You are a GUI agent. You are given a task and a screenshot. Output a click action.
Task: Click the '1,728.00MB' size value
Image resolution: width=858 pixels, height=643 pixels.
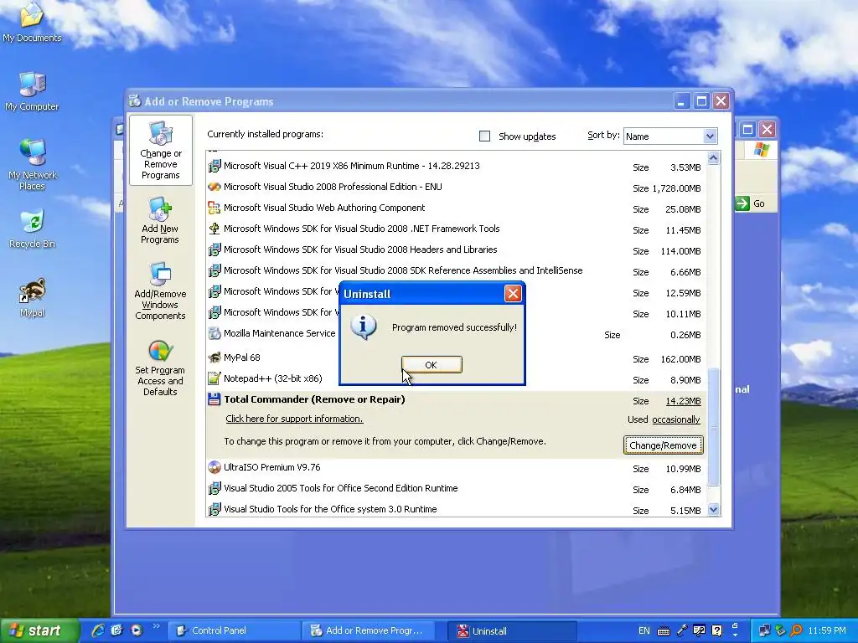point(676,188)
